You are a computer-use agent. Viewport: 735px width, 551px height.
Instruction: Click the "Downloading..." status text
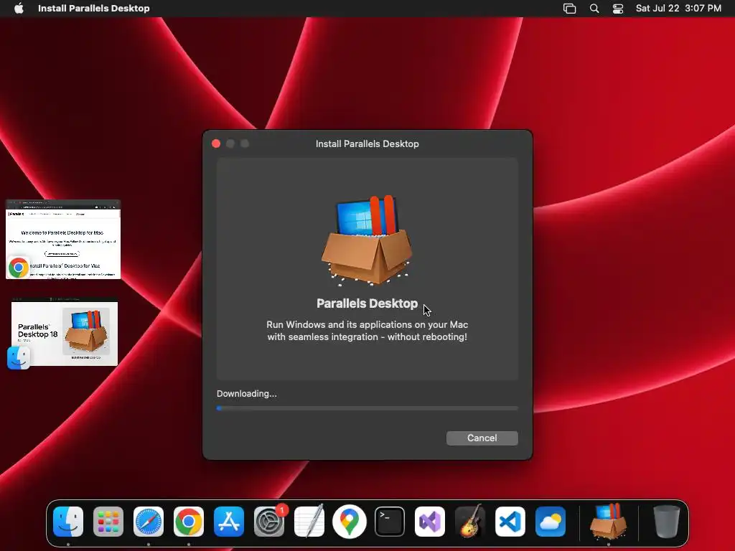[247, 394]
